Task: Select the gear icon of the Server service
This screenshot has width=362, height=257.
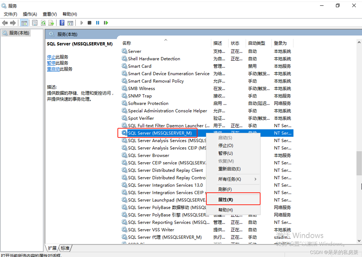Action: pos(124,51)
